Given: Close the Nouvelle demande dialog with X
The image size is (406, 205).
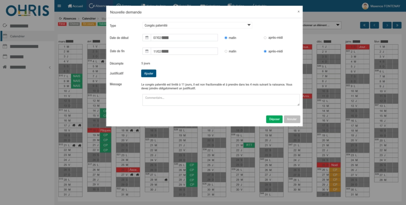Looking at the screenshot, I should (299, 11).
